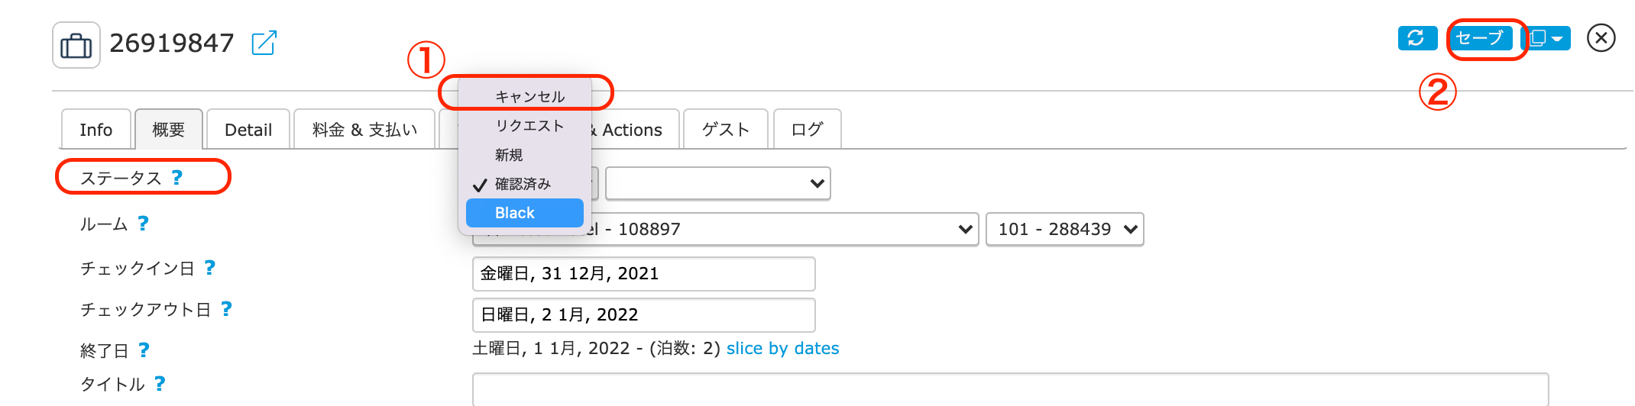Select リクエスト from the status list

point(529,126)
